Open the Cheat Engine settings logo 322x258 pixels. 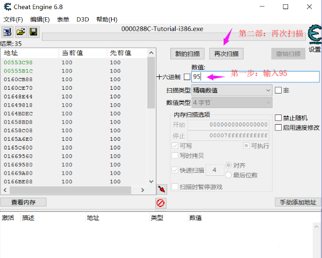314,34
